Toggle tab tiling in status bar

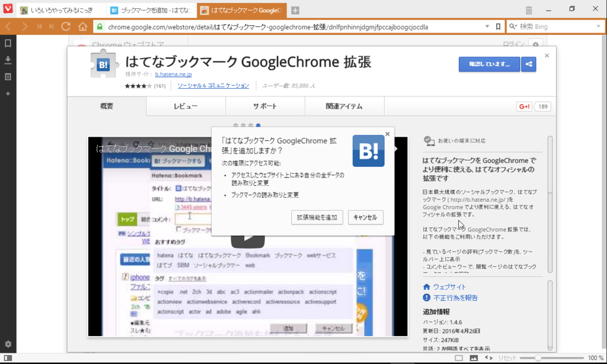459,358
